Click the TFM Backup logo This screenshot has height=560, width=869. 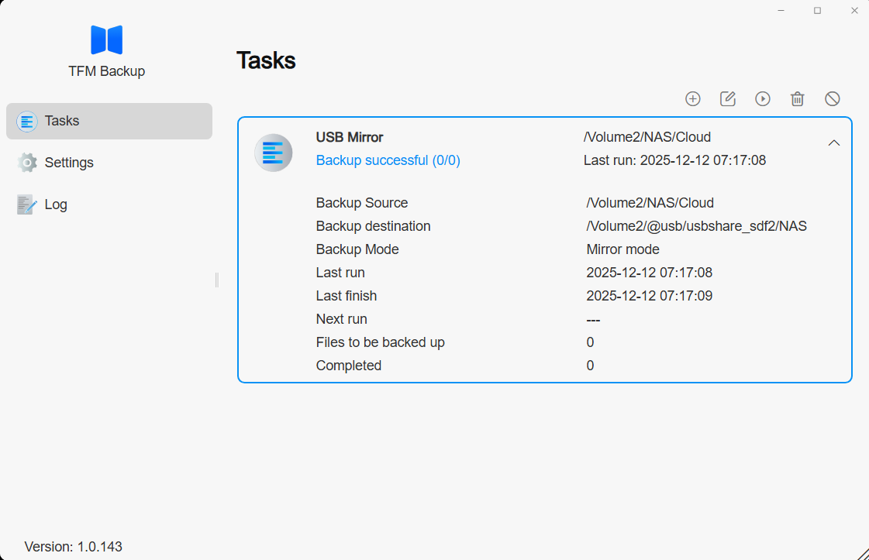pyautogui.click(x=107, y=40)
